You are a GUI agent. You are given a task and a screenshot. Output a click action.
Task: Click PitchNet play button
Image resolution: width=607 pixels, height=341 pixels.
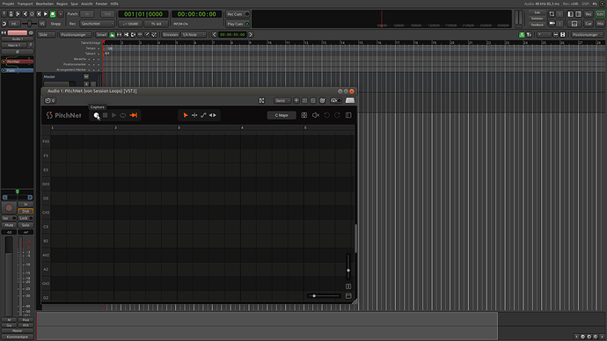coord(113,115)
